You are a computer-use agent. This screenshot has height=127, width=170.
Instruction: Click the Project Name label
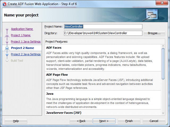53,26
